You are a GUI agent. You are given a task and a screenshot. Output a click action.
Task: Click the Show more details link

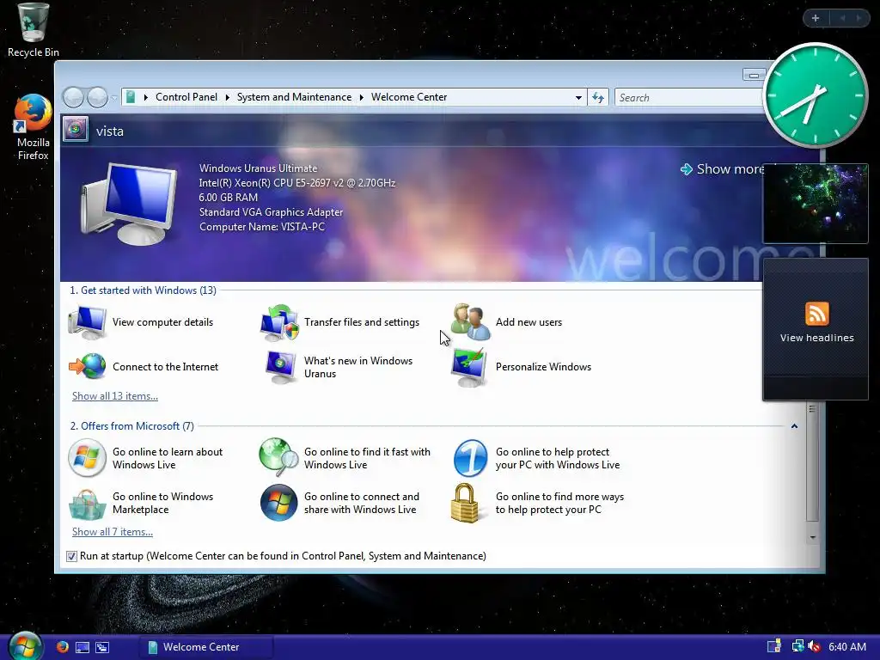(724, 169)
